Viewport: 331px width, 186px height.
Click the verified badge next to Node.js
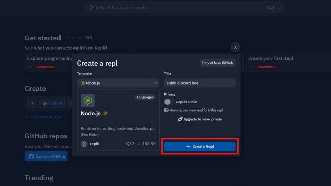point(105,114)
